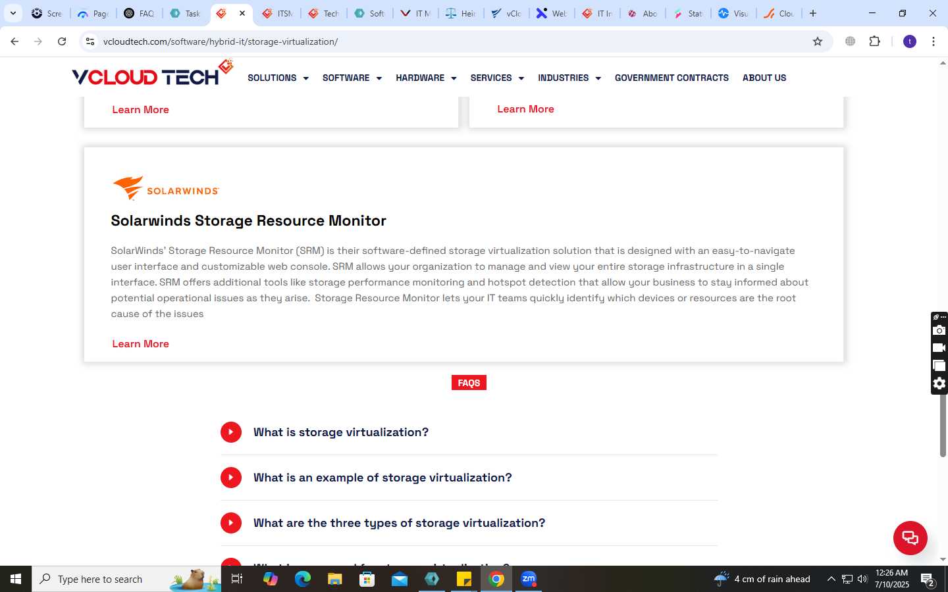Open Zoom from the taskbar
The image size is (948, 592).
click(529, 579)
